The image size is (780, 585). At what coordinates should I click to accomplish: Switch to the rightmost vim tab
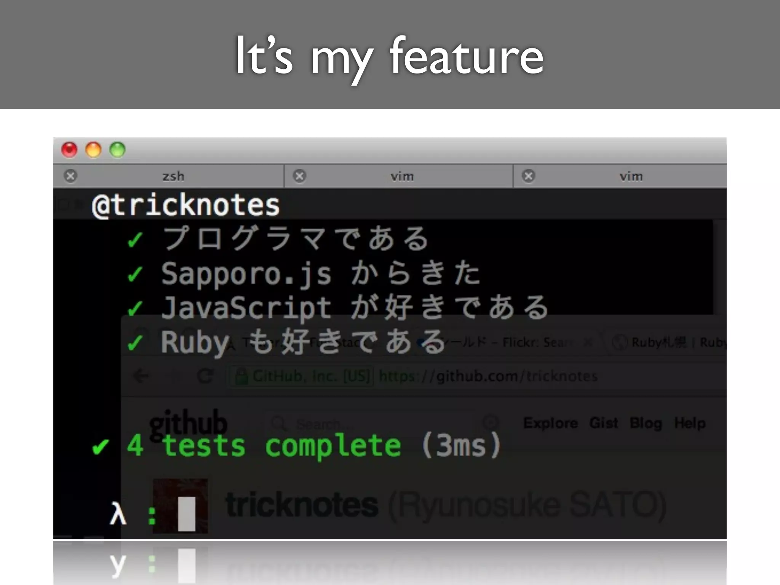click(631, 176)
